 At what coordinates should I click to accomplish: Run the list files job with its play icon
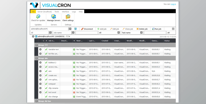[x=40, y=54]
